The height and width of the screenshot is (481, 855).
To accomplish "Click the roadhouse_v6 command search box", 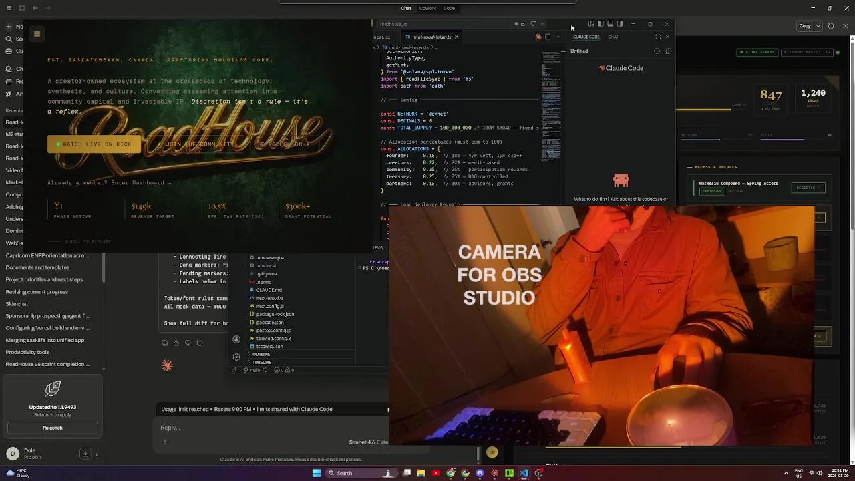I will 442,24.
